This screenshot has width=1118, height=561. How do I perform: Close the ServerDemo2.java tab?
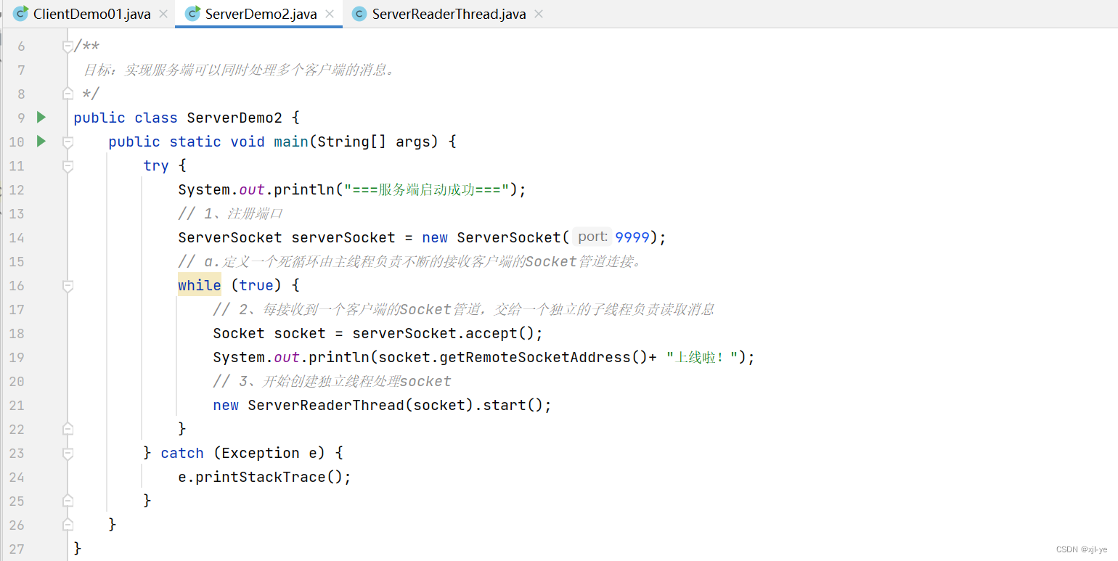coord(330,14)
